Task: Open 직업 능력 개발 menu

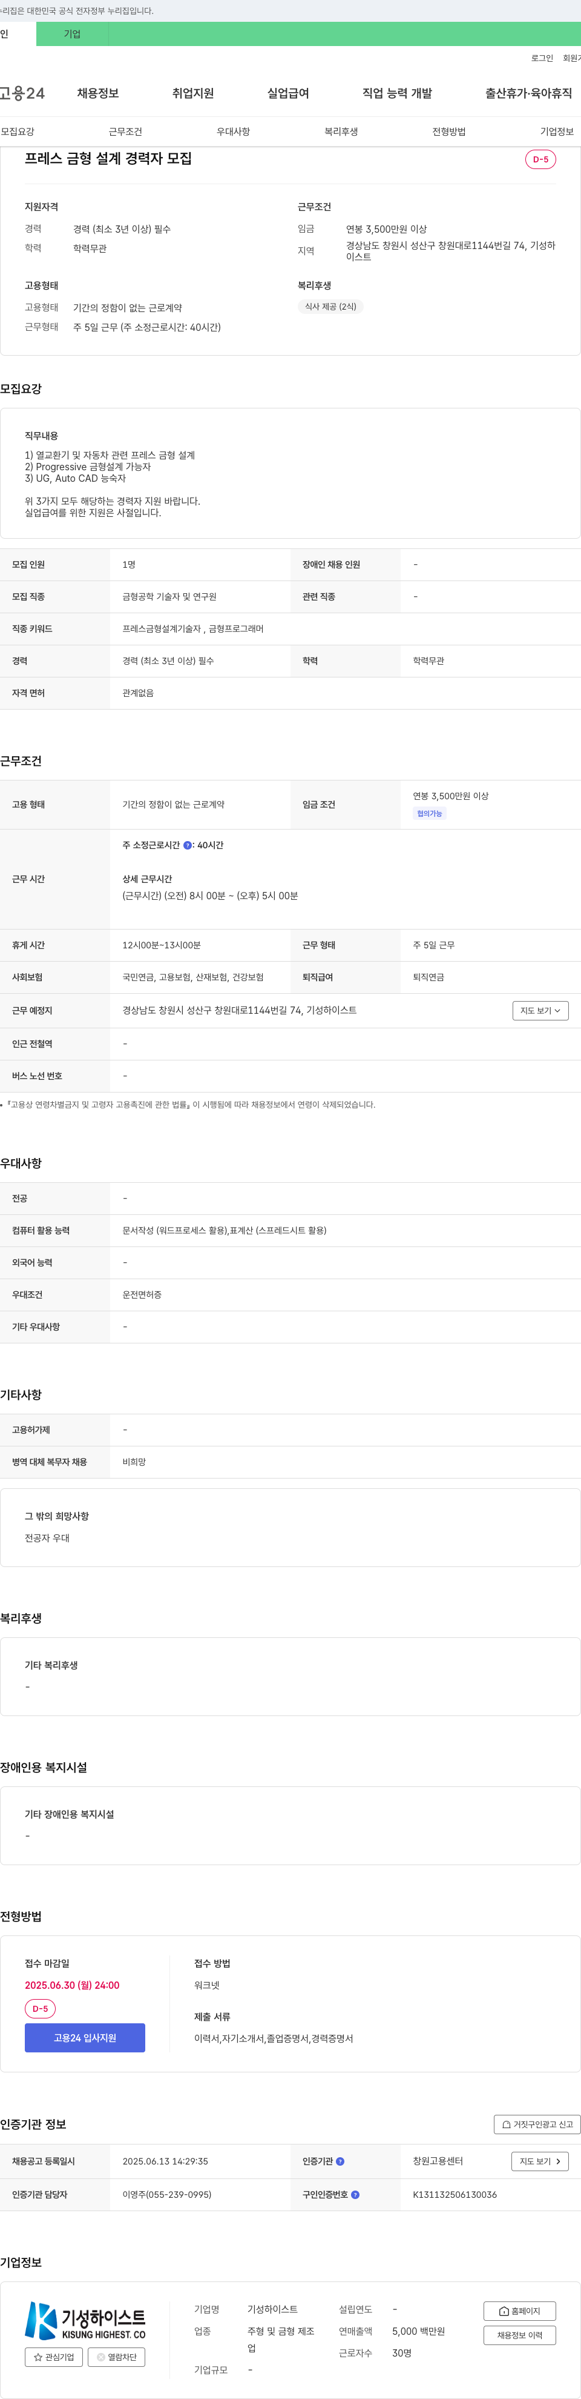Action: click(x=397, y=93)
